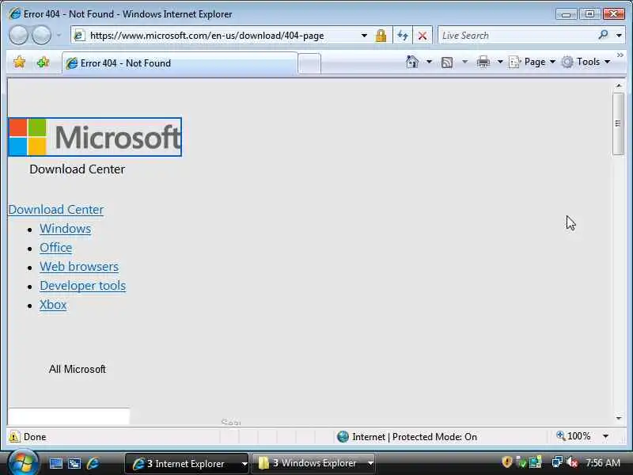Open the recent pages dropdown arrow

59,36
